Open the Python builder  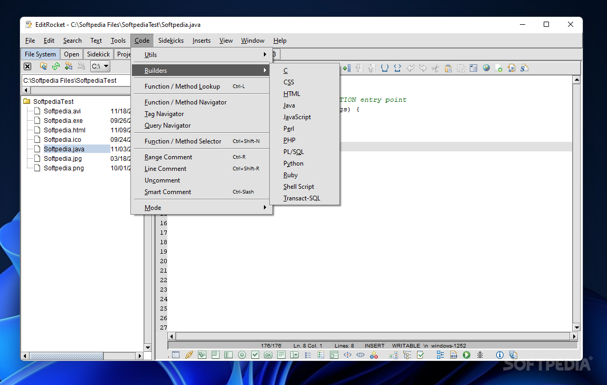(305, 163)
